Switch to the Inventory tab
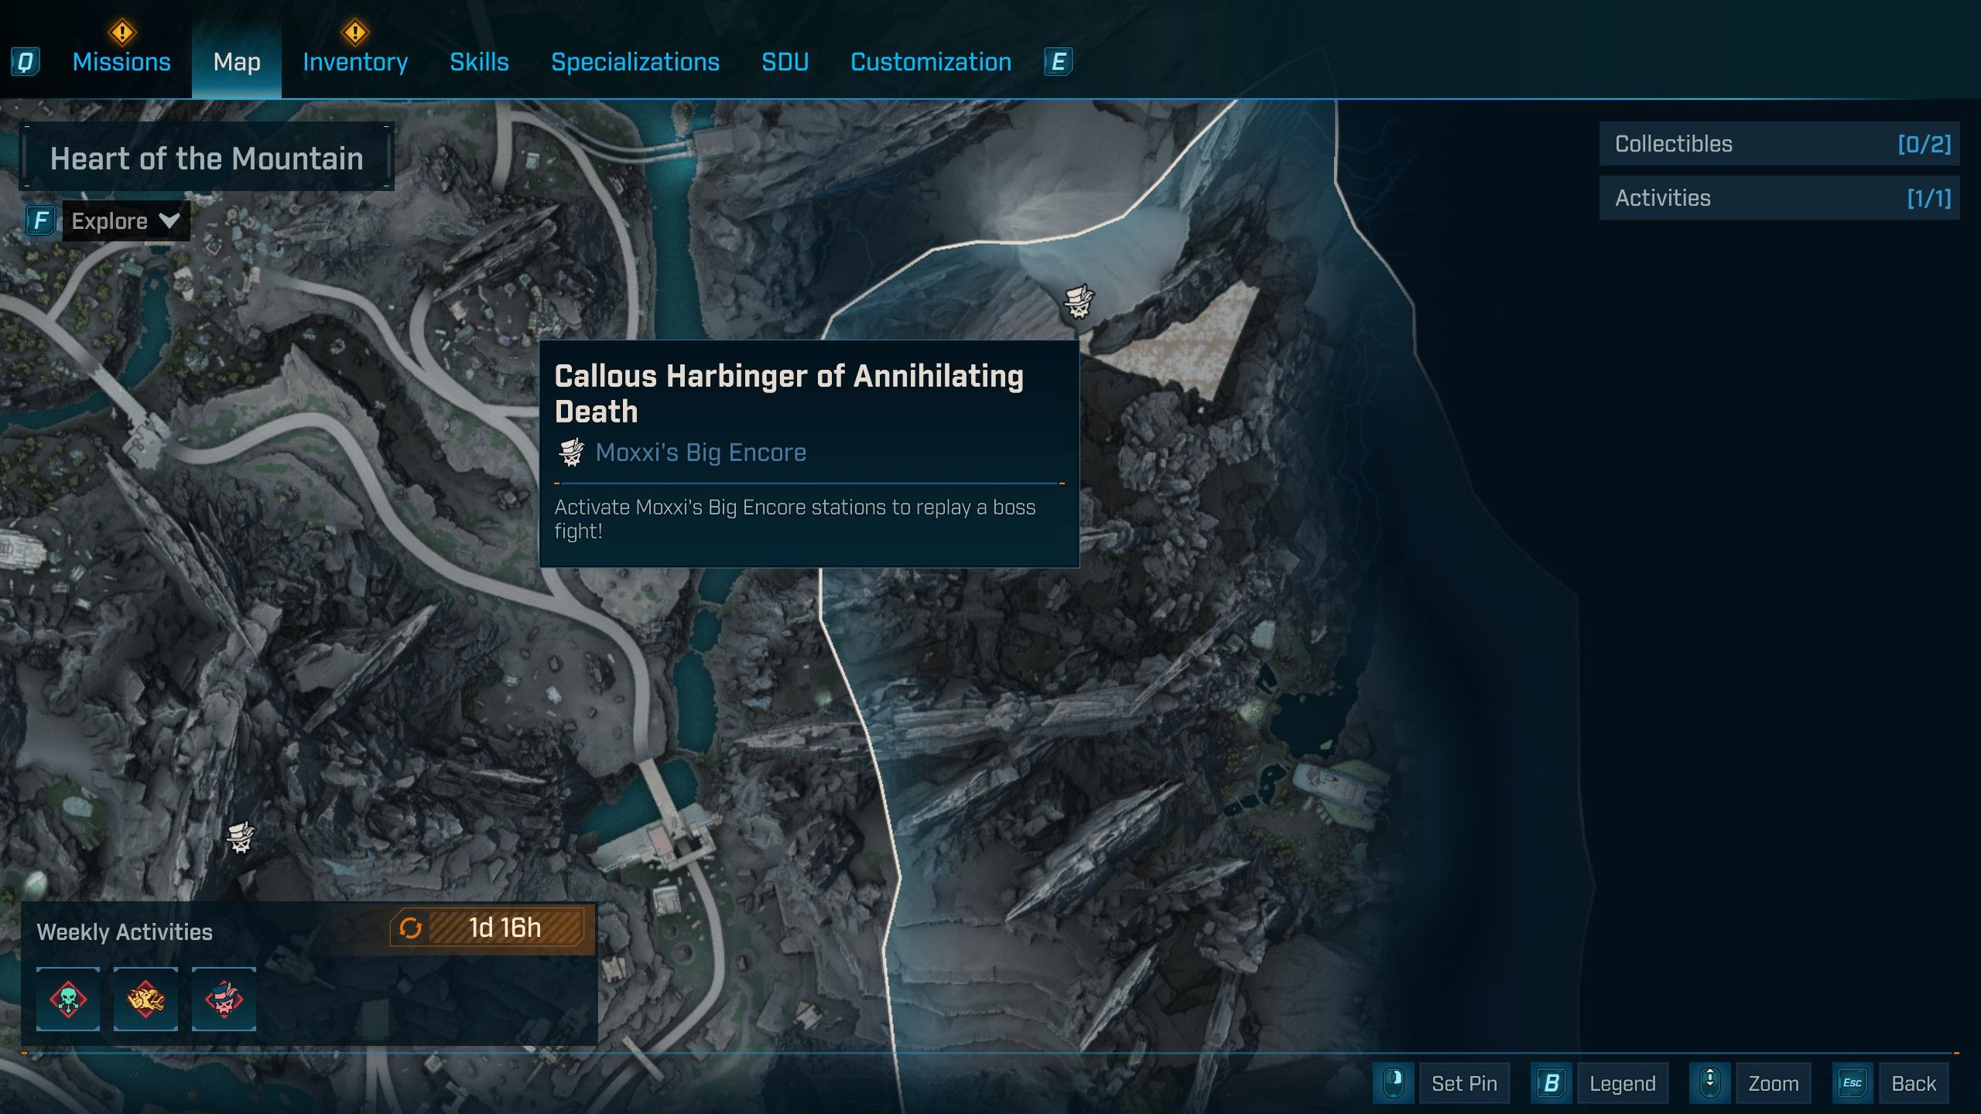Screen dimensions: 1981x1114 [355, 62]
